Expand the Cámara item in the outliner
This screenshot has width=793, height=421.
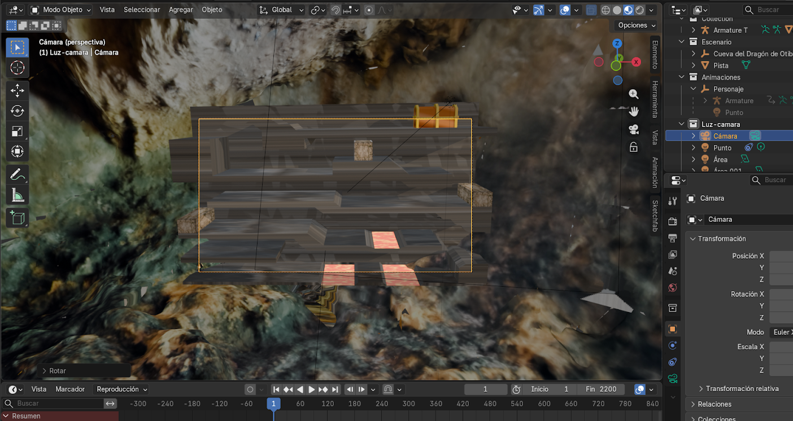click(x=694, y=136)
